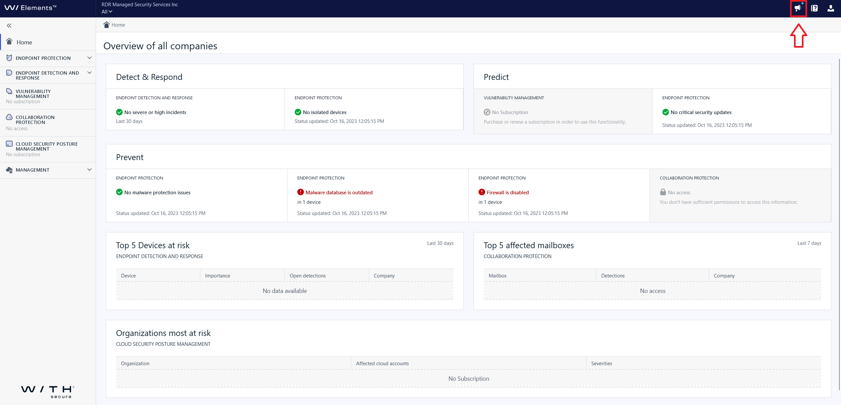
Task: Click the Device column header
Action: [158, 275]
